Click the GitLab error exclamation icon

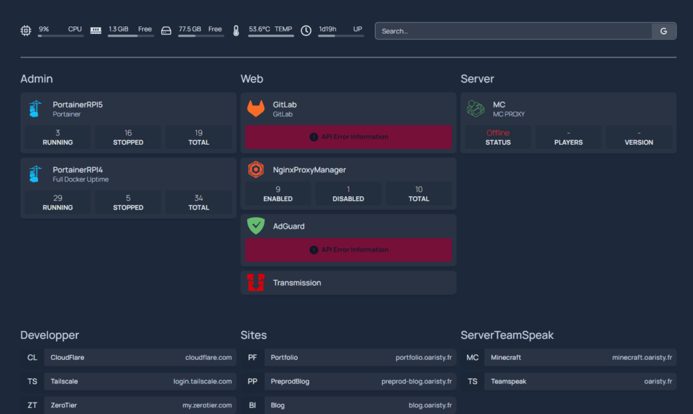click(314, 137)
